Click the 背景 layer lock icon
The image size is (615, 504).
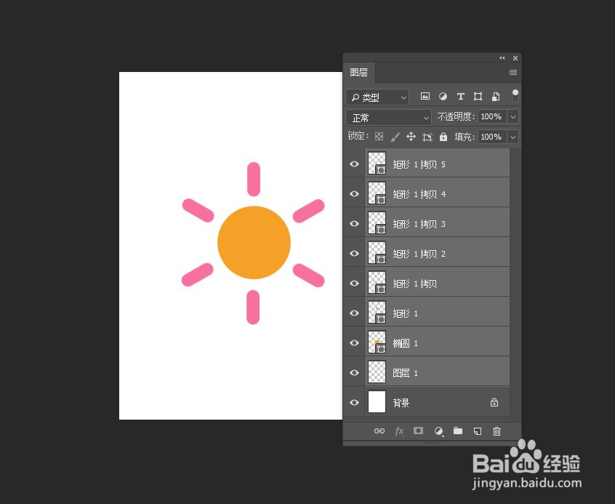pos(494,402)
